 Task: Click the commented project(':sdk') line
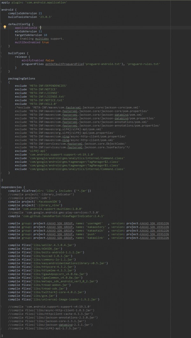[x=29, y=198]
